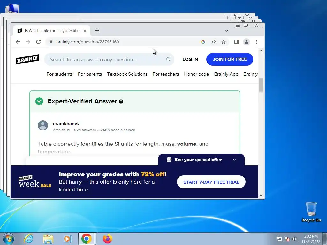Open the taskbar clock and date
Screen dimensions: 327x245
point(311,239)
